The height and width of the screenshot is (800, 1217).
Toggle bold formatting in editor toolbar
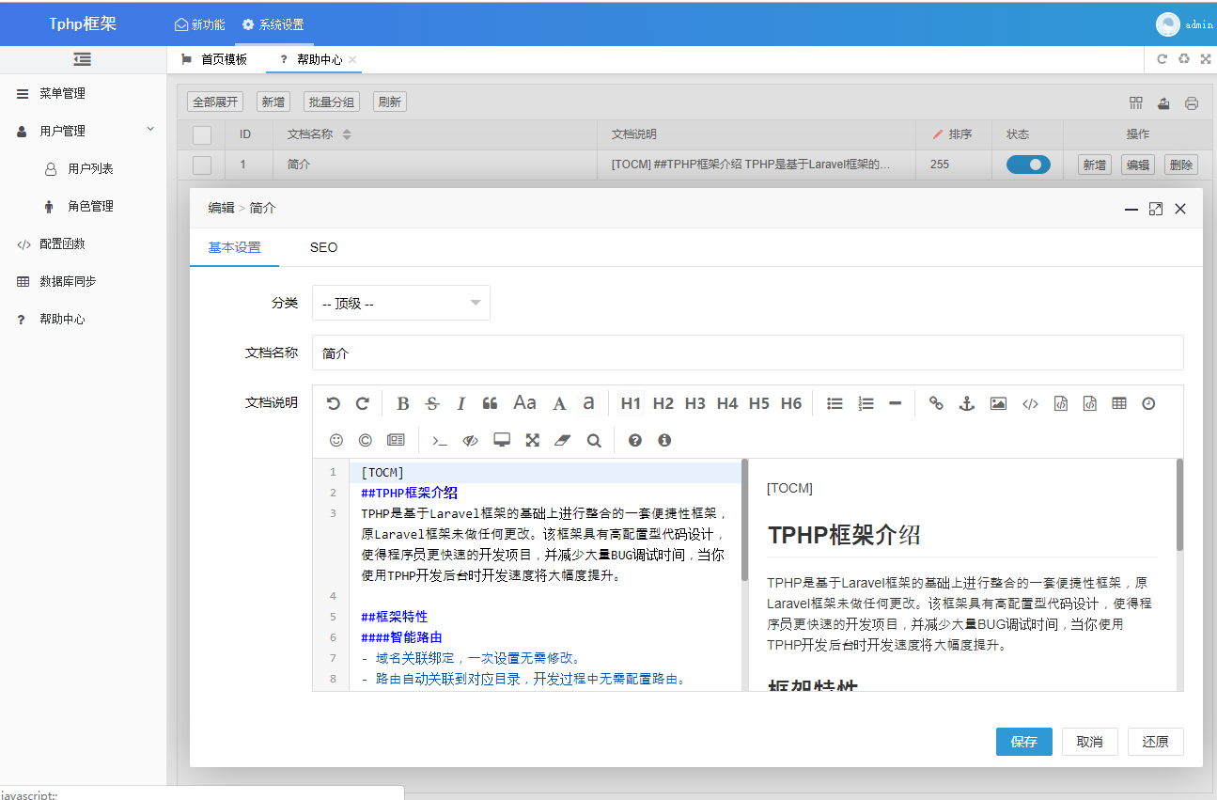(x=403, y=403)
